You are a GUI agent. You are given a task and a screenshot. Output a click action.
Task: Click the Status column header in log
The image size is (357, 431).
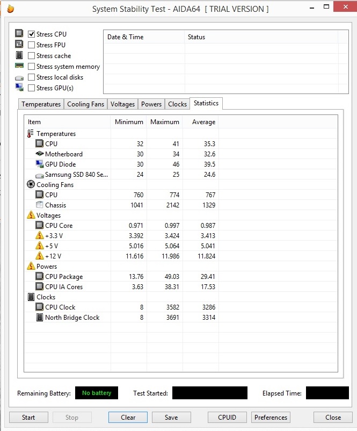click(261, 37)
